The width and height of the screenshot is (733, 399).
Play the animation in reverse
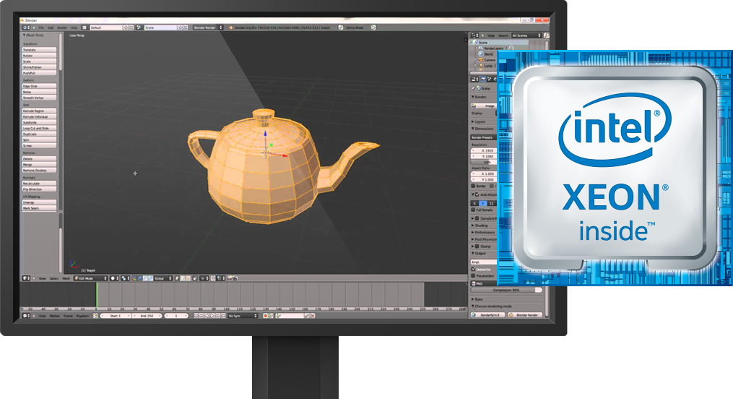click(x=206, y=316)
